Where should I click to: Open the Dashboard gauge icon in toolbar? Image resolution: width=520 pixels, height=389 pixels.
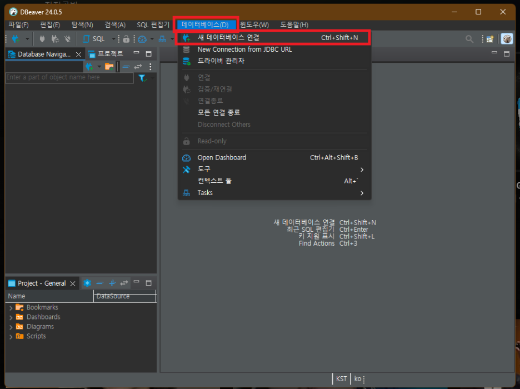[x=142, y=39]
